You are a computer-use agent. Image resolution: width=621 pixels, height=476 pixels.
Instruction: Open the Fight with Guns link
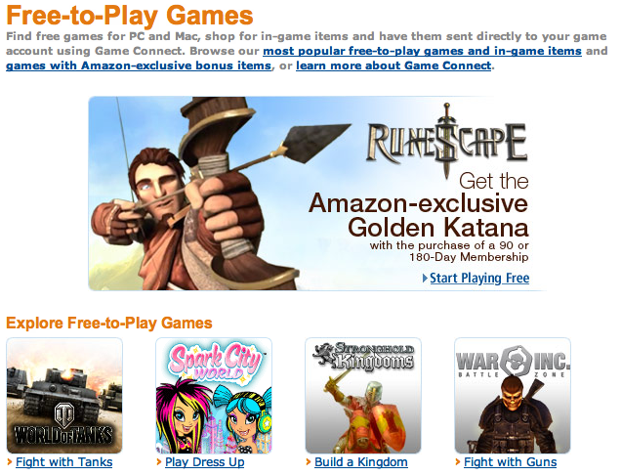511,462
